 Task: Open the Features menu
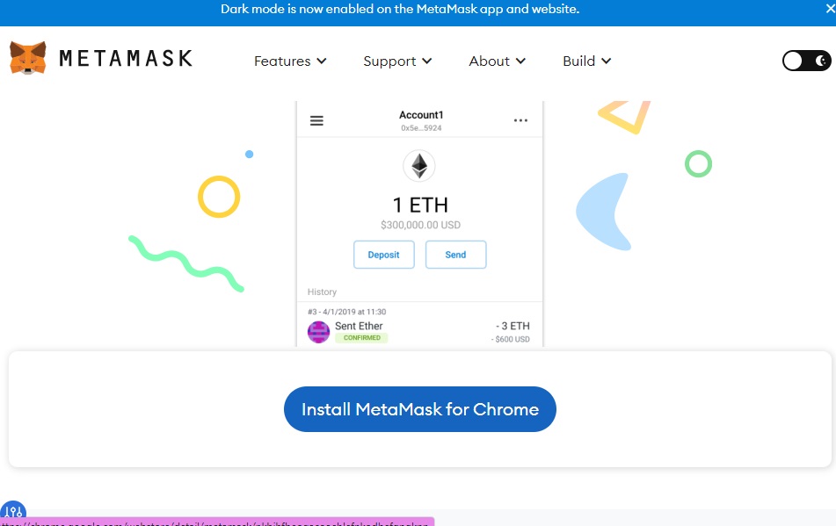click(290, 61)
